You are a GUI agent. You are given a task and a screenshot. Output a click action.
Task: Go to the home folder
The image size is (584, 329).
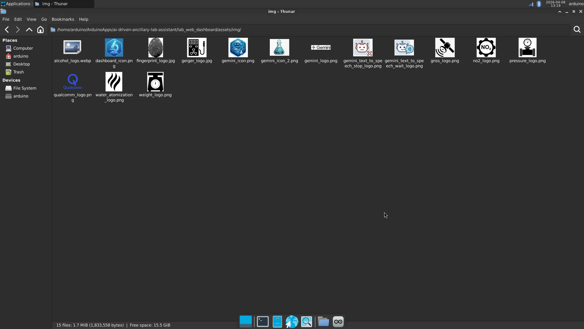(x=41, y=30)
